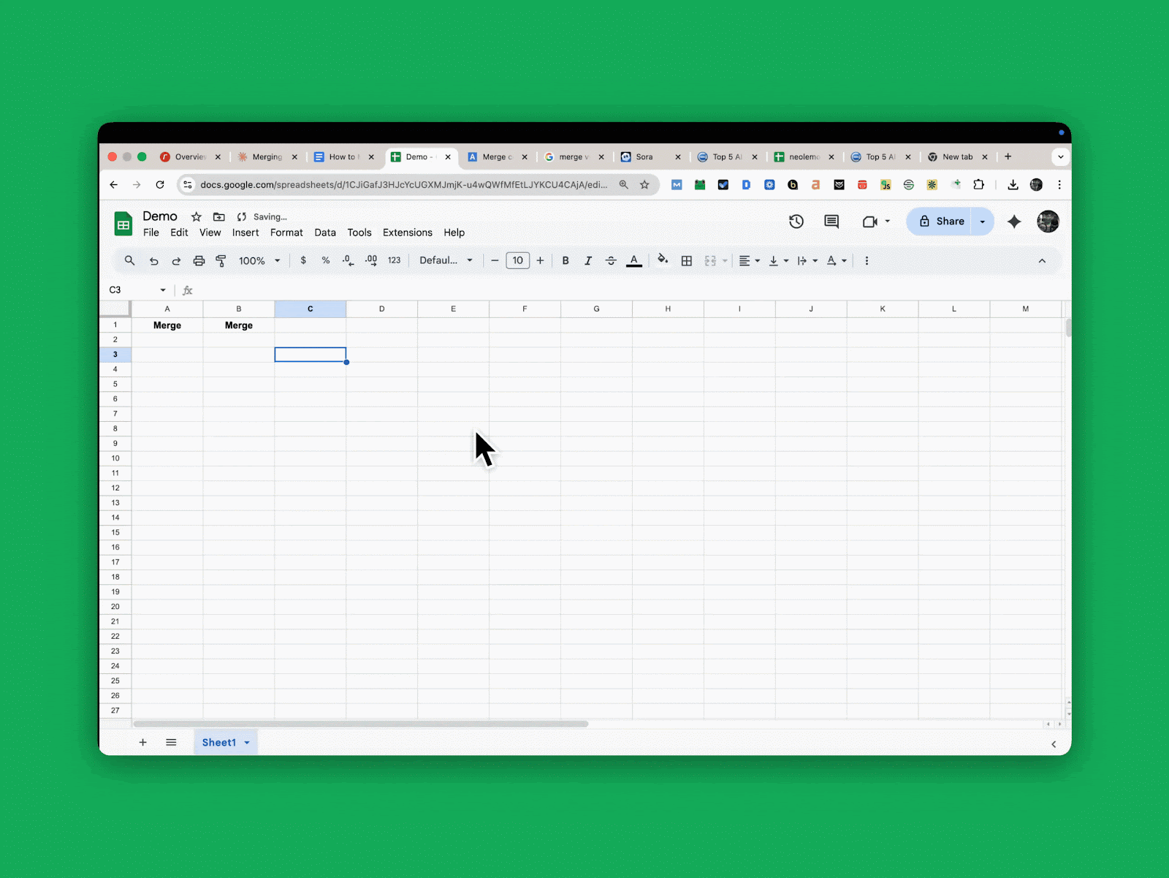Open the Sheet1 tab dropdown arrow

(x=246, y=742)
